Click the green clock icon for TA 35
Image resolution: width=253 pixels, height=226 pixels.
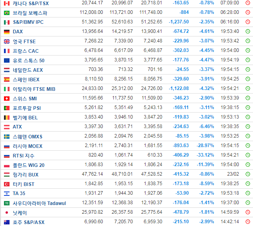coord(248,193)
